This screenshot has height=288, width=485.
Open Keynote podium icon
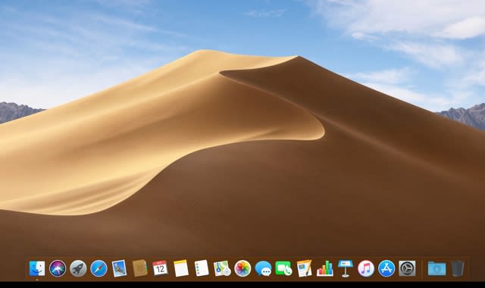[x=346, y=268]
